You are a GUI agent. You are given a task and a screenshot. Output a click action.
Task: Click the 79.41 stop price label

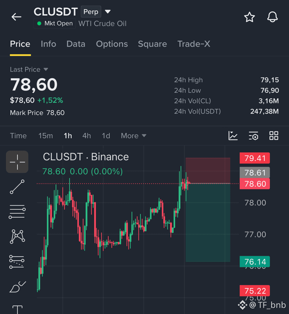pyautogui.click(x=255, y=158)
